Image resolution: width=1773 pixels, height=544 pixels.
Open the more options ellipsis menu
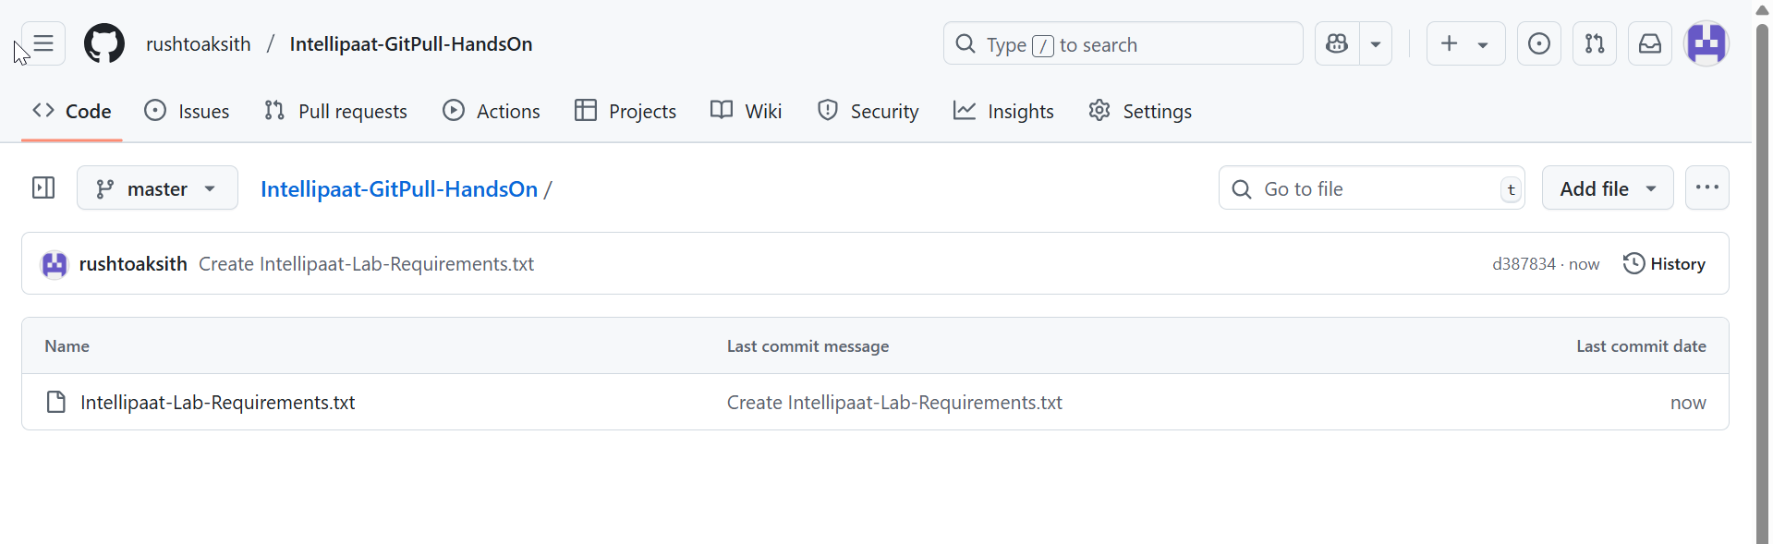(x=1707, y=188)
